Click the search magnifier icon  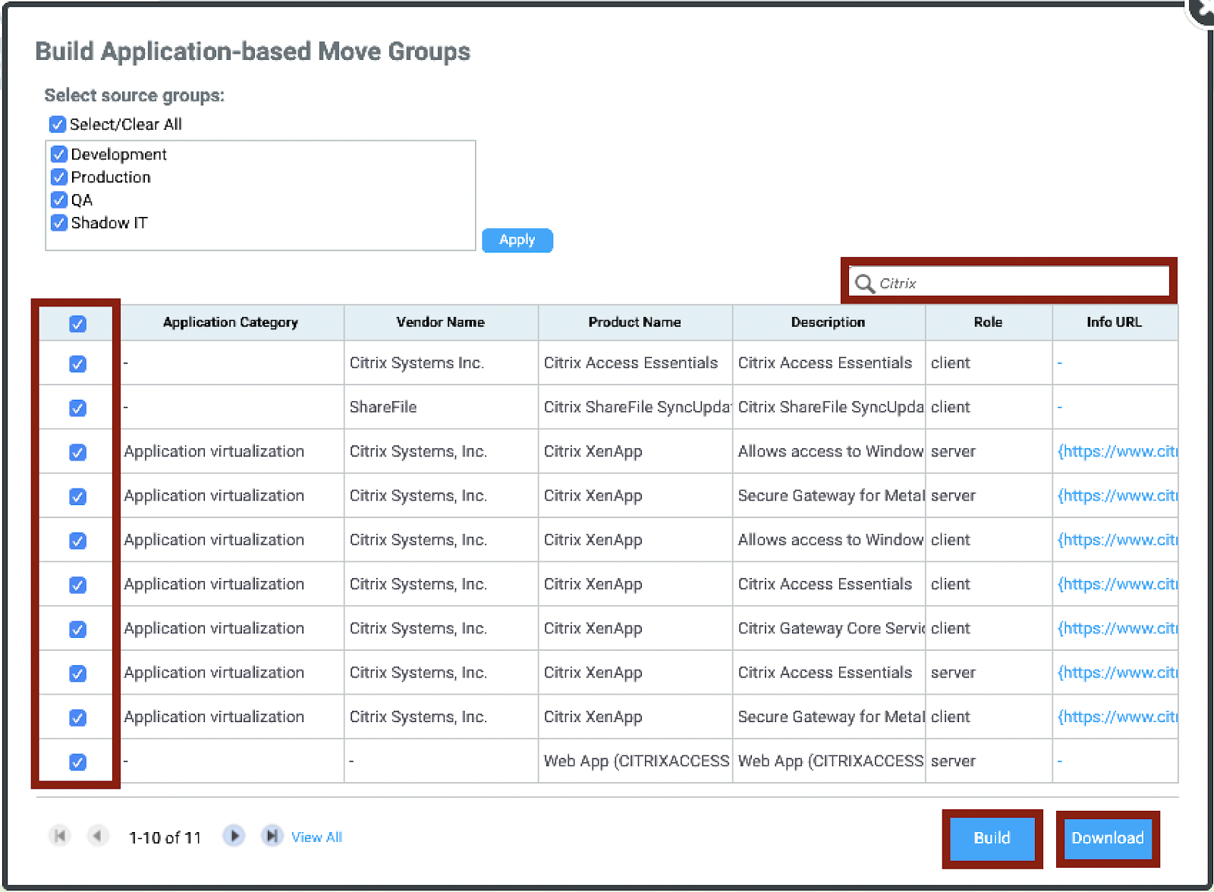(x=864, y=284)
